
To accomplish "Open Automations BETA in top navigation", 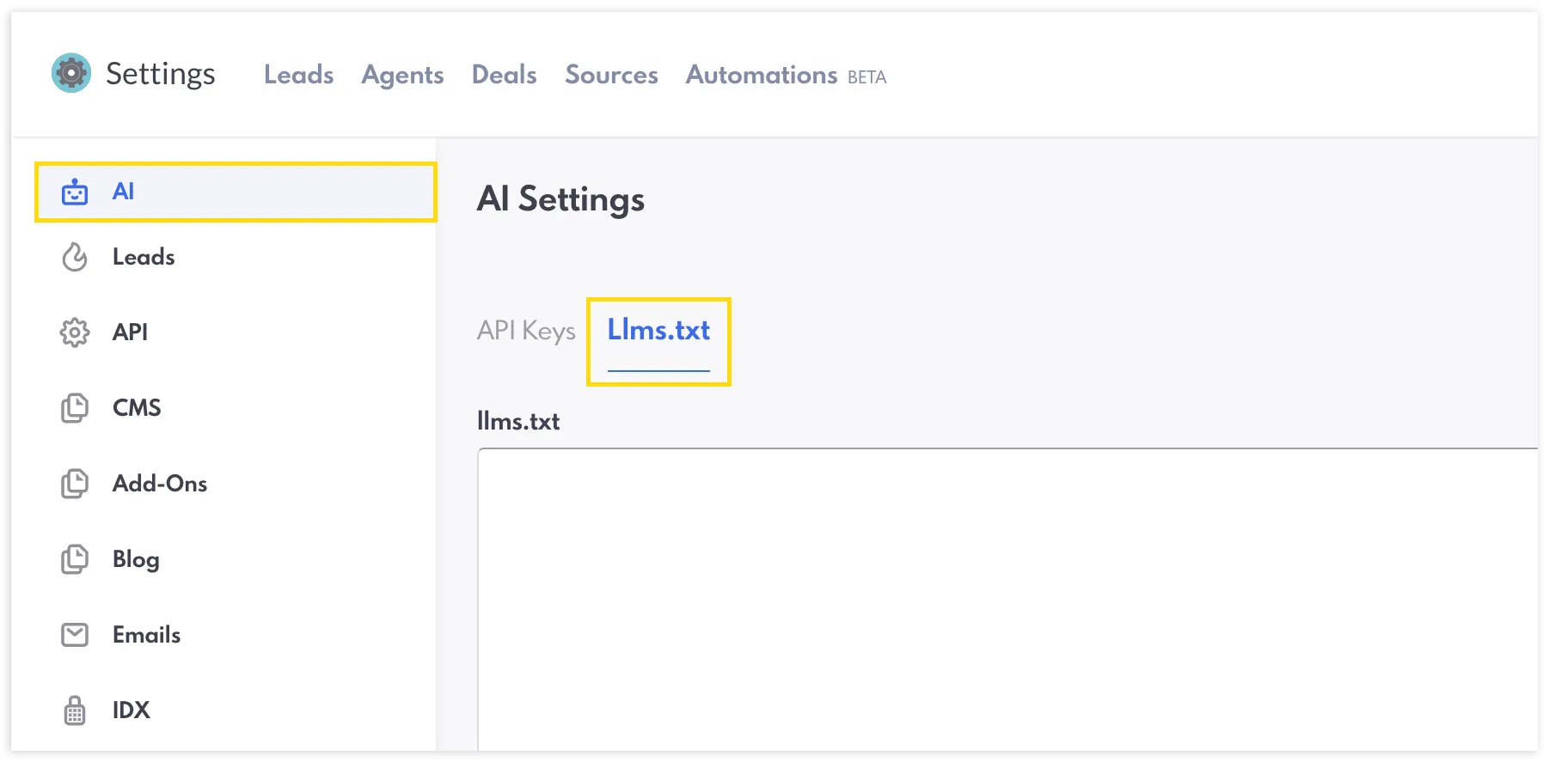I will 786,76.
